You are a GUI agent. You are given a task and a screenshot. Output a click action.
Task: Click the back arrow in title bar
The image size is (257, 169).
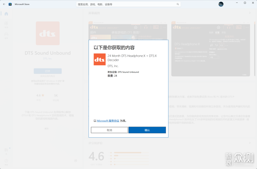(4, 4)
